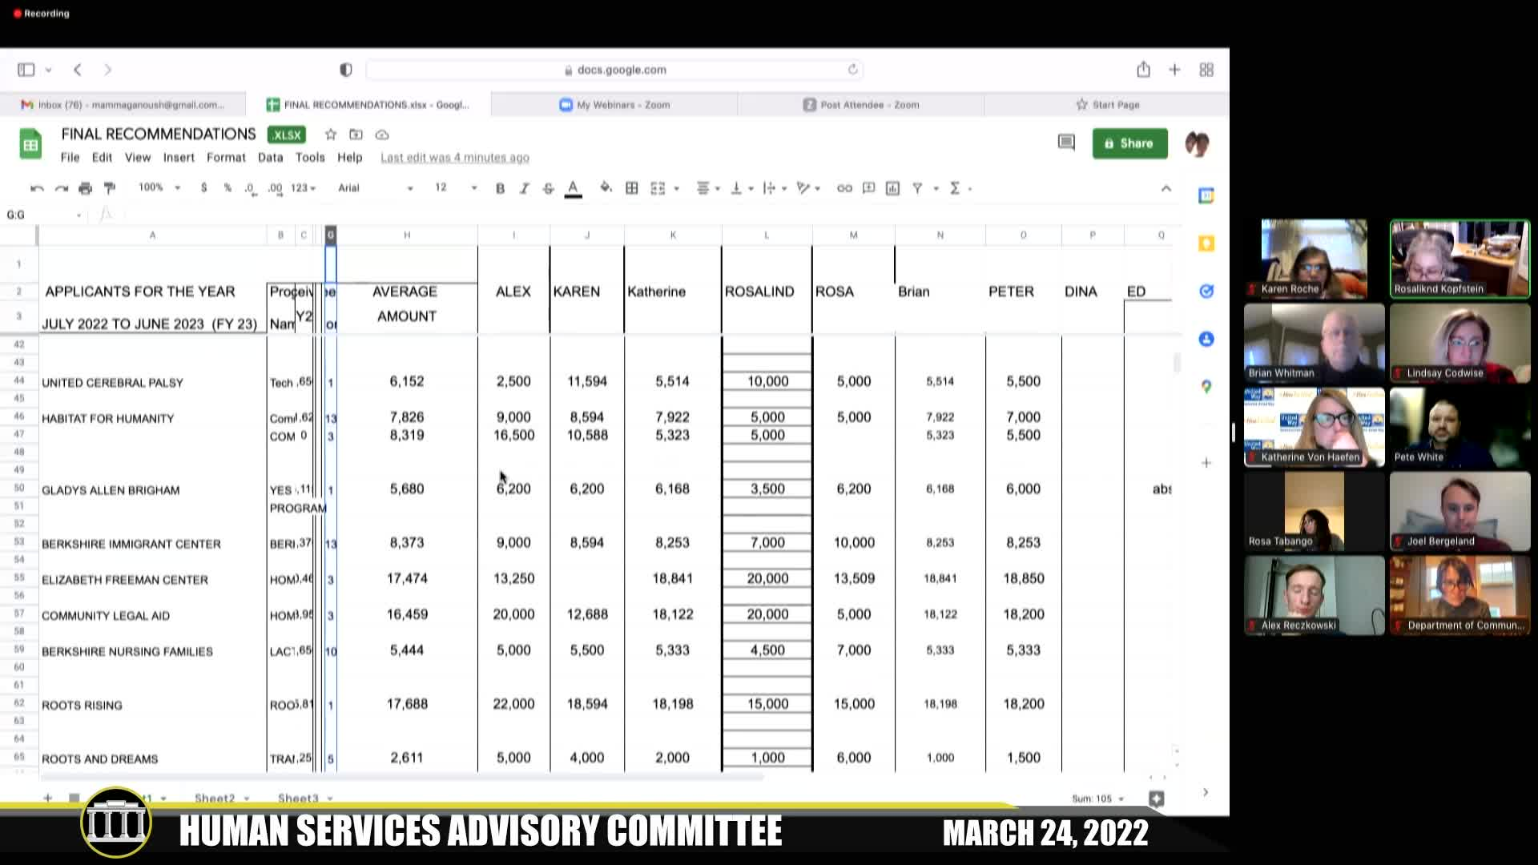Click the green Share button

click(1129, 143)
